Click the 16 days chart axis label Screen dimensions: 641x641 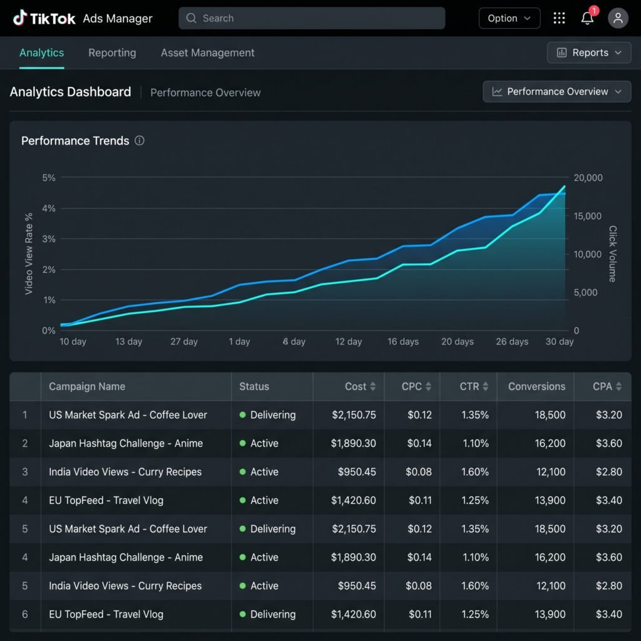[x=403, y=341]
